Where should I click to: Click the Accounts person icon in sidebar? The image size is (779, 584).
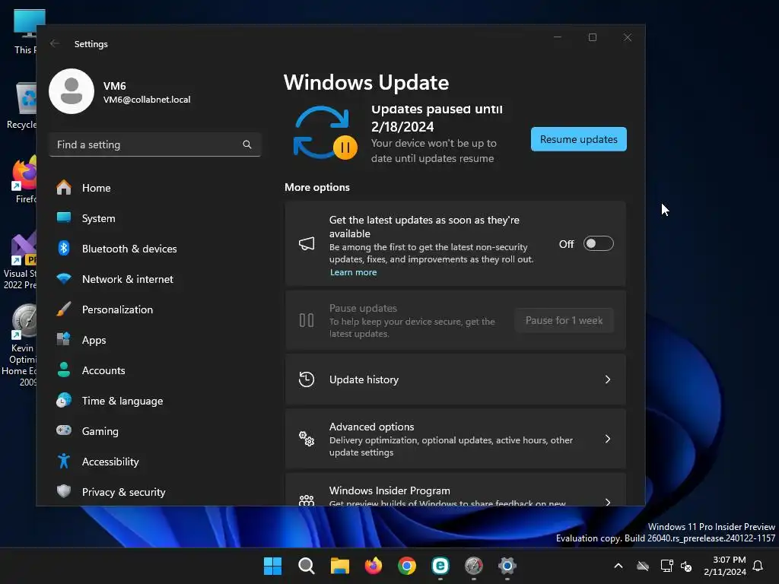(64, 370)
